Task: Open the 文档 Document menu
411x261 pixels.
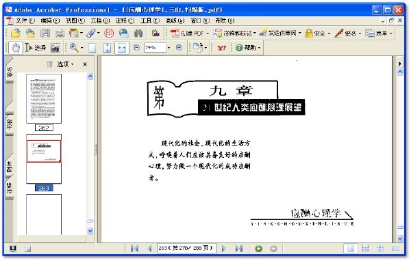Action: 100,20
